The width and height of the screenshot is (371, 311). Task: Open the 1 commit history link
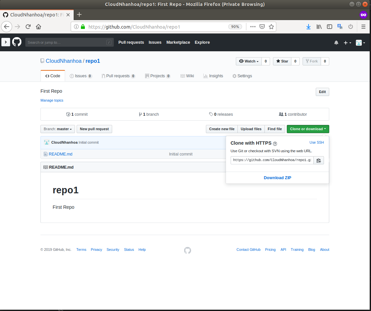pyautogui.click(x=77, y=114)
